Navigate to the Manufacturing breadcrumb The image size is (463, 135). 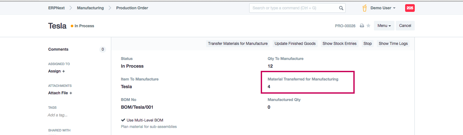[x=90, y=8]
